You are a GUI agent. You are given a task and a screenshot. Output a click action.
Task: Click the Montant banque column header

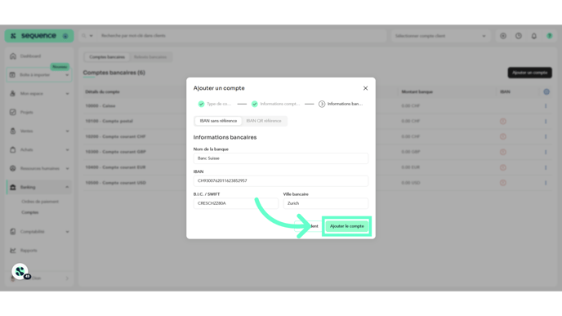tap(417, 92)
